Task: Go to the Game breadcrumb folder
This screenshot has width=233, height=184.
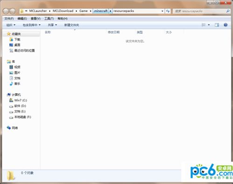Action: [x=84, y=11]
